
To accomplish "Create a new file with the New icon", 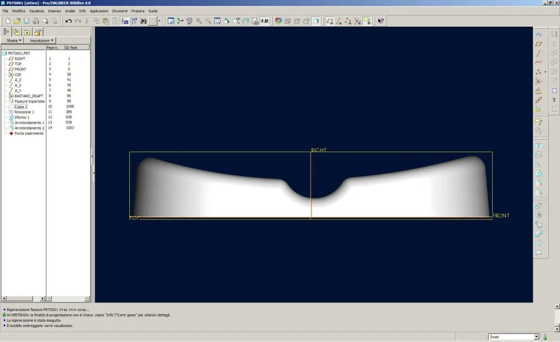I will click(x=8, y=21).
